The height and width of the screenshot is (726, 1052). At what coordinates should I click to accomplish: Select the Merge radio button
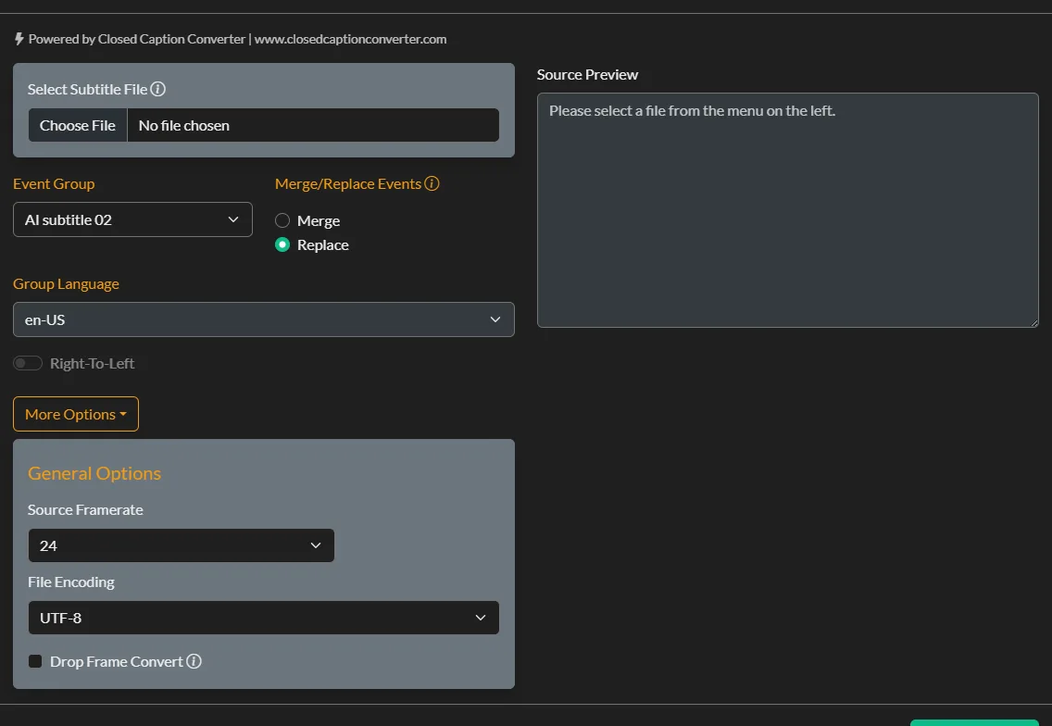pos(282,220)
